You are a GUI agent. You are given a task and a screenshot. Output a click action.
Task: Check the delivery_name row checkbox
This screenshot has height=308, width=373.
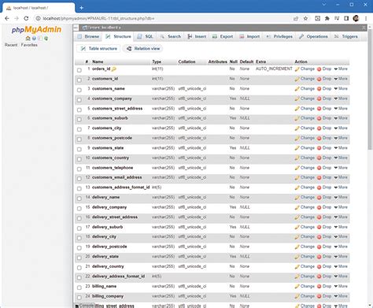(x=79, y=198)
